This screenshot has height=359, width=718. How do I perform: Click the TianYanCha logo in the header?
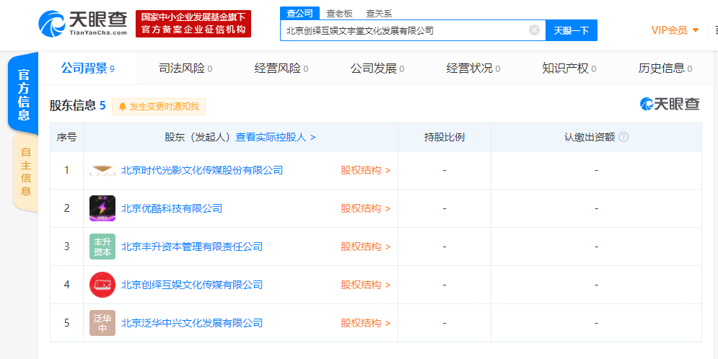pos(83,23)
